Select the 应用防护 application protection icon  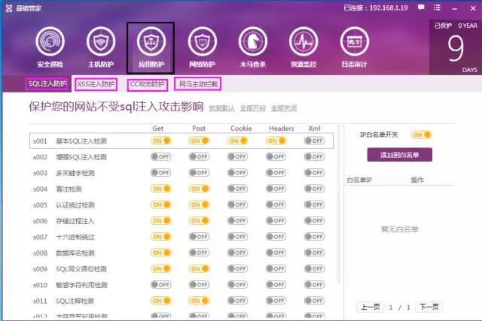(x=151, y=47)
